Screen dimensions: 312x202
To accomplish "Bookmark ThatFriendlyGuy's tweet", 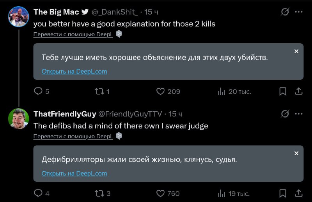I will tap(283, 193).
